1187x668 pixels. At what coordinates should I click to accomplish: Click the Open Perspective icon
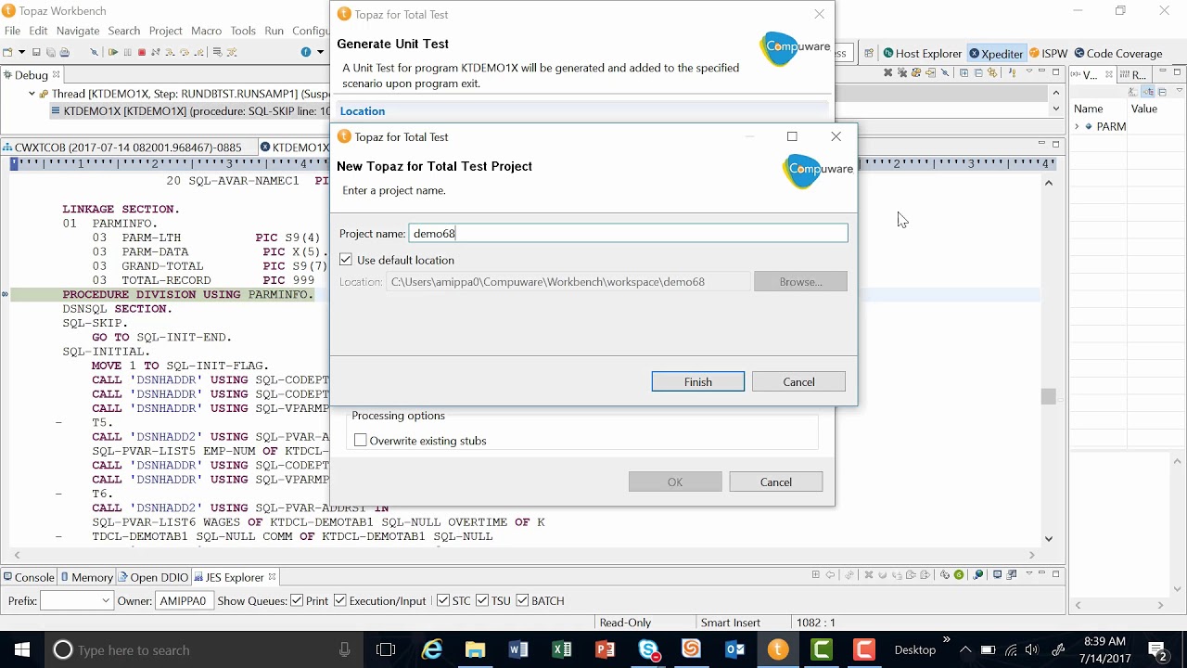tap(869, 54)
